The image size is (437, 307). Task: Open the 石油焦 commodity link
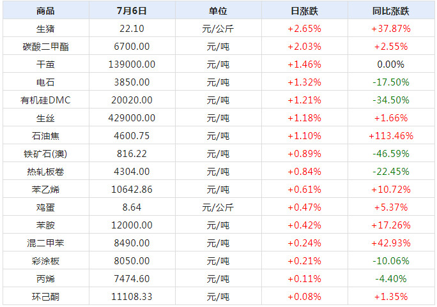pyautogui.click(x=45, y=136)
